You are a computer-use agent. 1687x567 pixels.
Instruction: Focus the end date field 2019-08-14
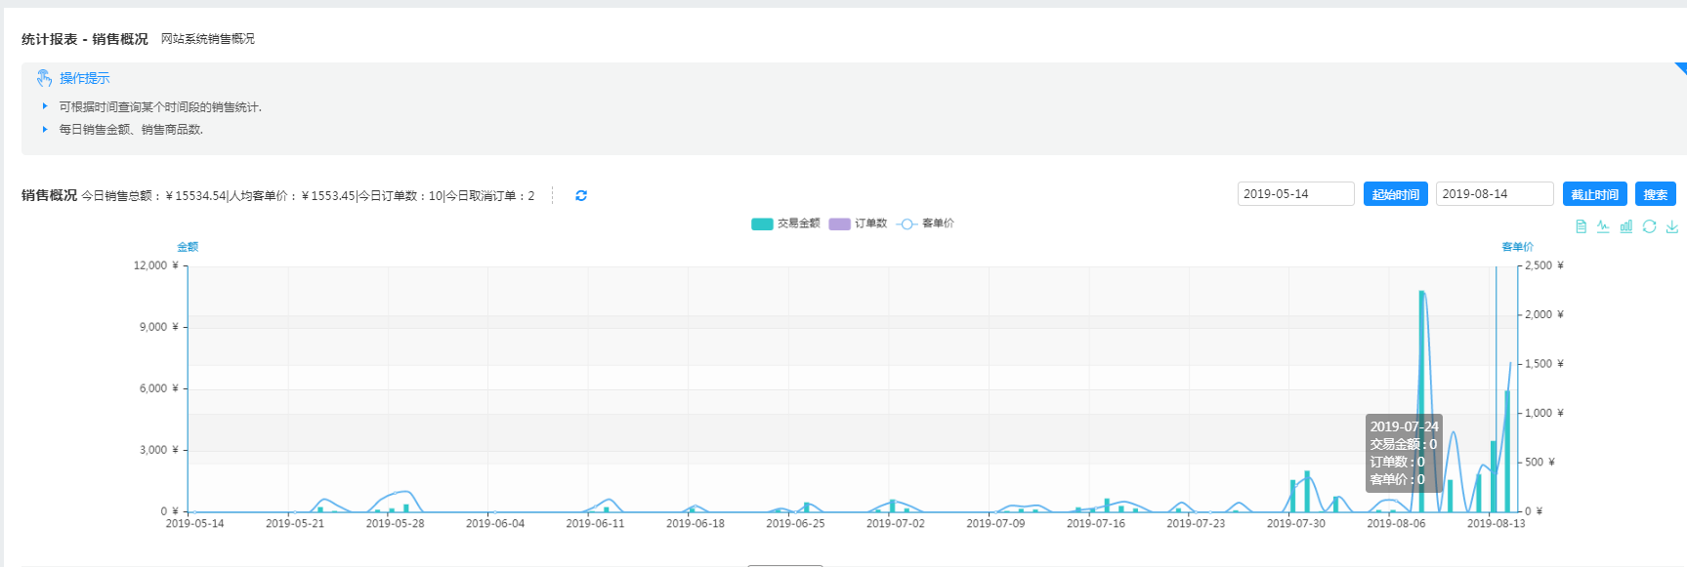pos(1494,194)
